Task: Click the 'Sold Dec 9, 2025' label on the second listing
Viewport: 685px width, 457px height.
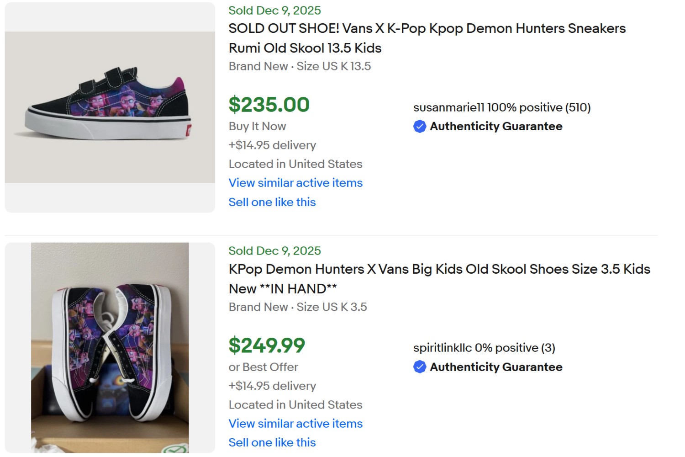Action: 274,250
